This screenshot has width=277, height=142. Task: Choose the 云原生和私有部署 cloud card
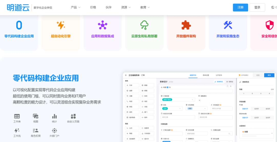coord(144,33)
